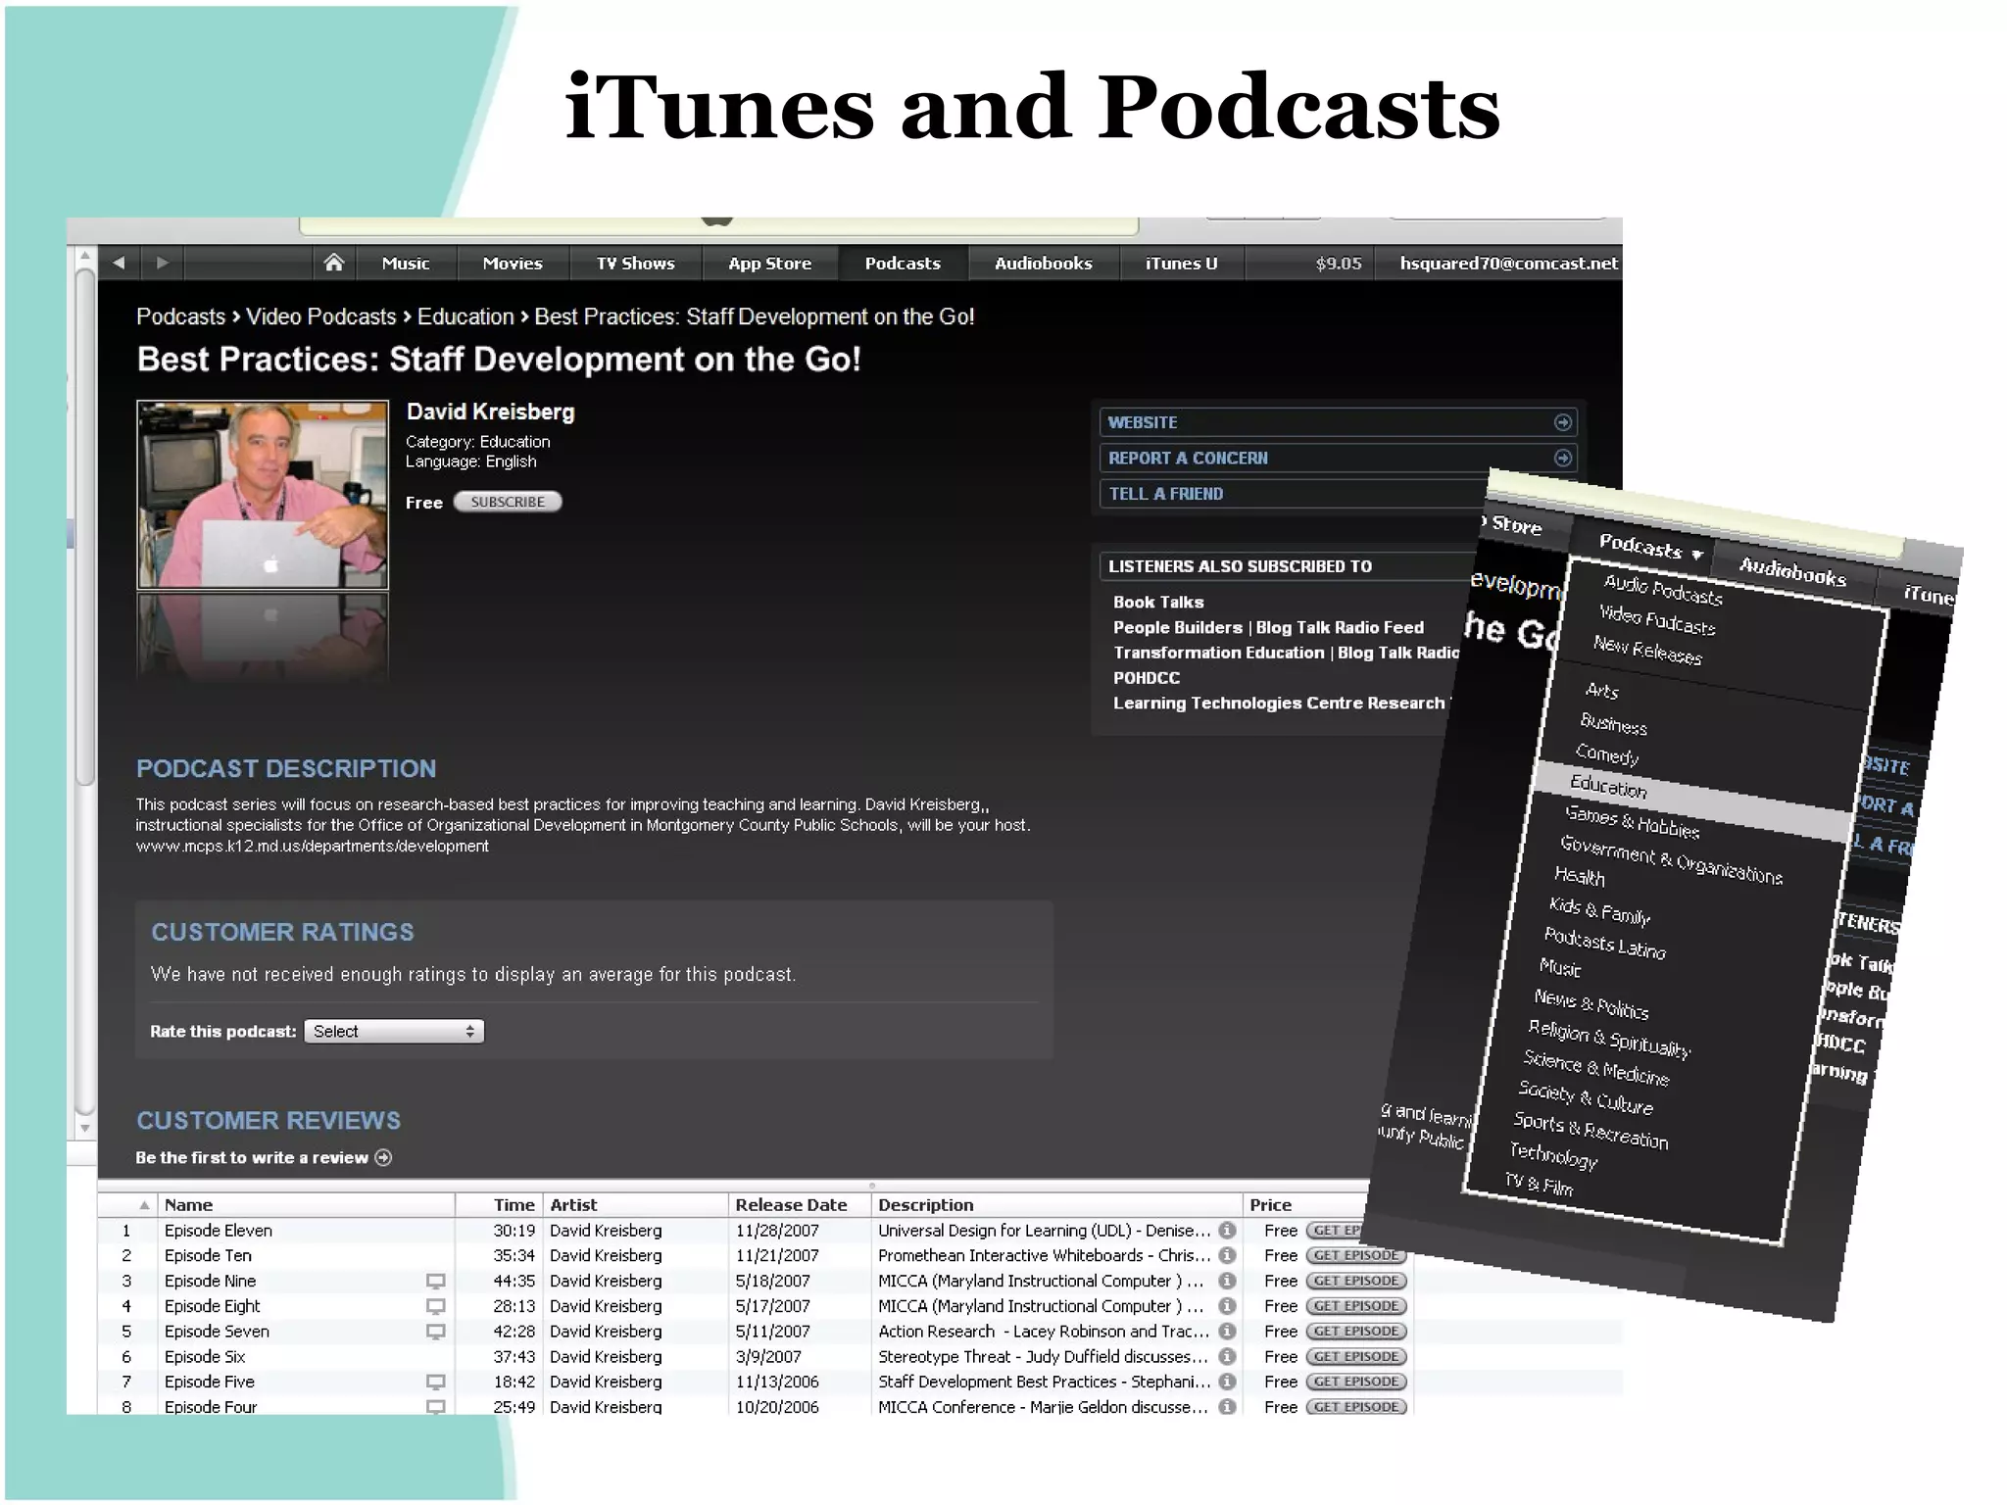The width and height of the screenshot is (2007, 1505).
Task: Choose Video Podcasts in the dropdown menu
Action: click(1657, 619)
